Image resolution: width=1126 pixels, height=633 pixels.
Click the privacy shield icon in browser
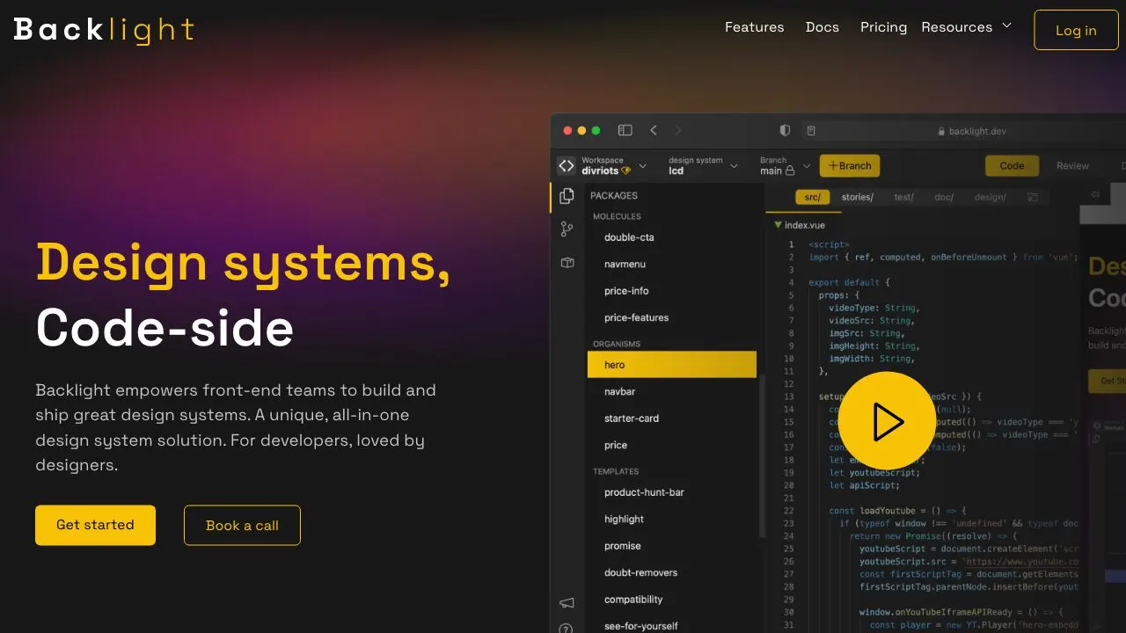click(x=785, y=130)
